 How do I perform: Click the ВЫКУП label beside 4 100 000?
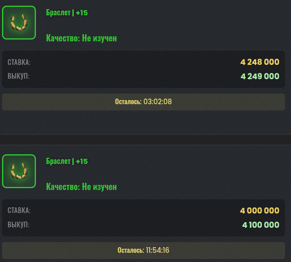click(18, 225)
